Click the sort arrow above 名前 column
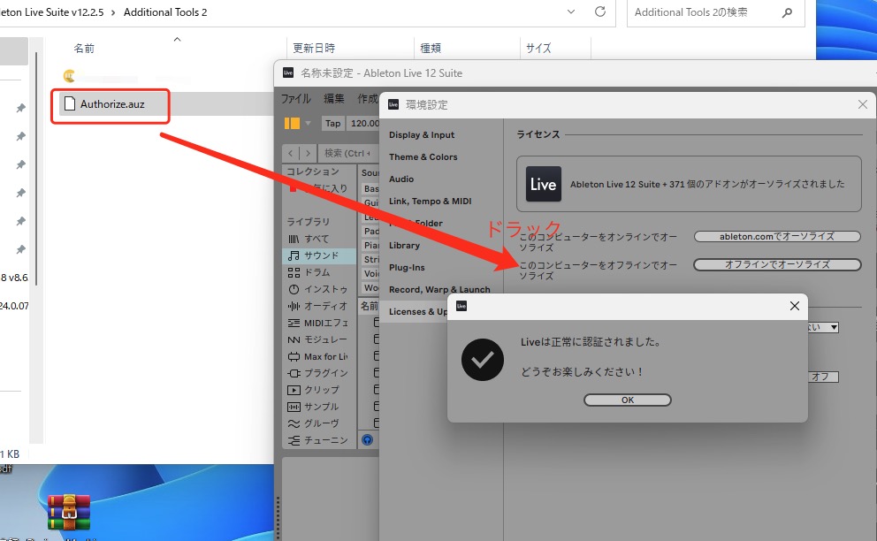Screen dimensions: 877x541 click(x=178, y=39)
